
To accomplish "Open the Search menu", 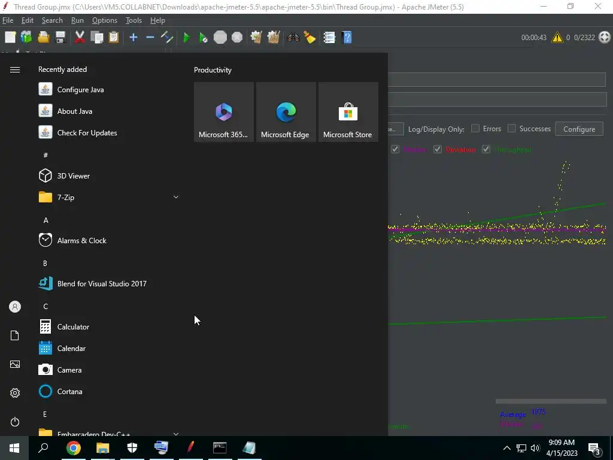I will pyautogui.click(x=52, y=20).
